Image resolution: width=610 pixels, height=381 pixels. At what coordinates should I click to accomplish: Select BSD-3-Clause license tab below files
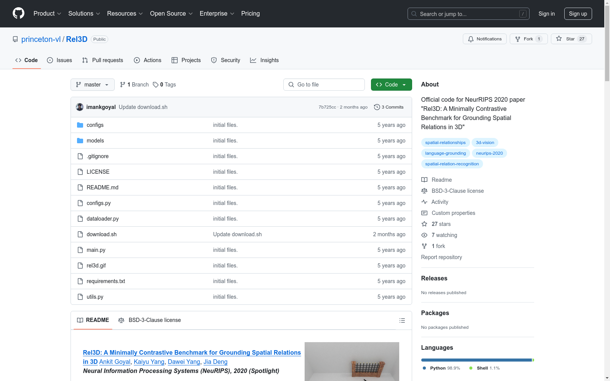[x=149, y=320]
